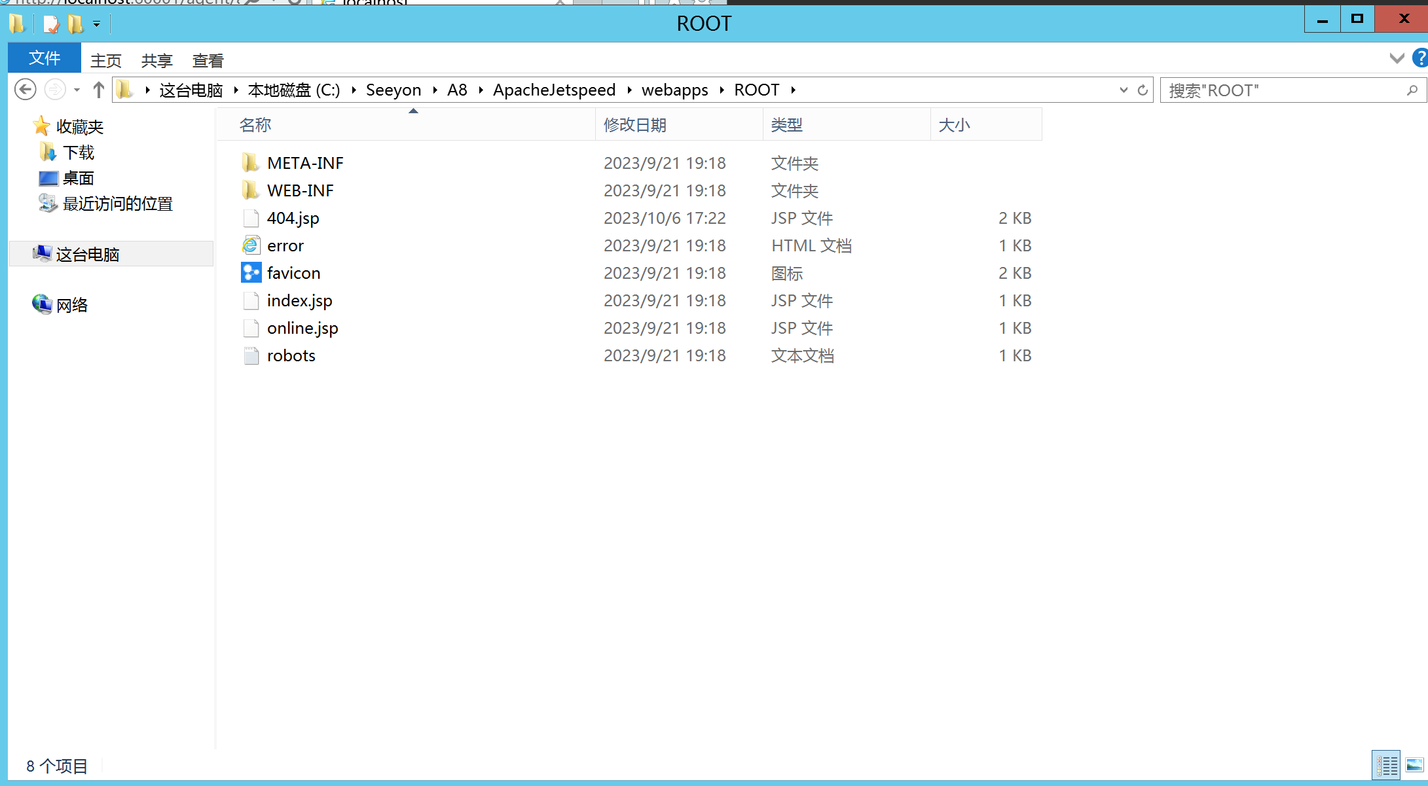Select 这台电脑 in navigation pane

coord(87,254)
